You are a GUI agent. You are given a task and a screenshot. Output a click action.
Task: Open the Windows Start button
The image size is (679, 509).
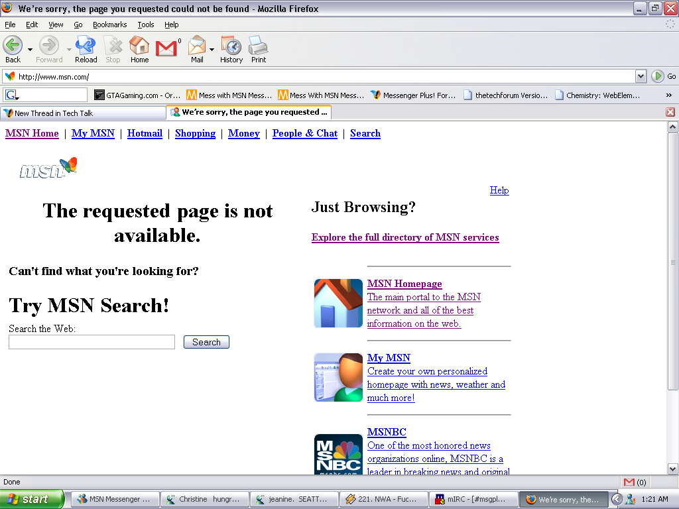coord(32,499)
